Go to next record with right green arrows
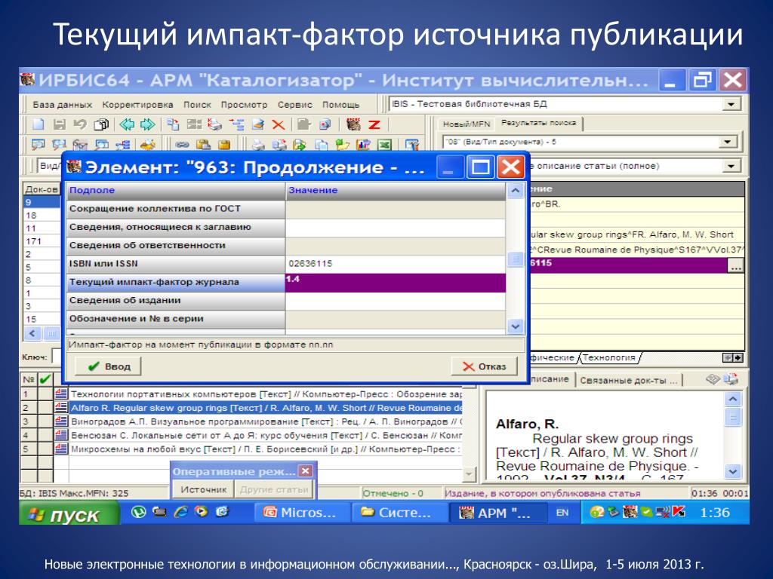 coord(147,124)
